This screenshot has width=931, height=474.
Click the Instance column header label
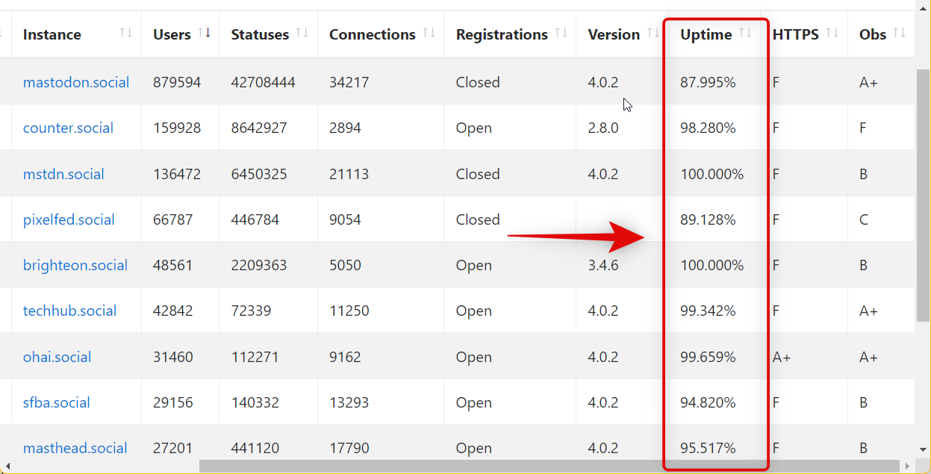(x=52, y=34)
